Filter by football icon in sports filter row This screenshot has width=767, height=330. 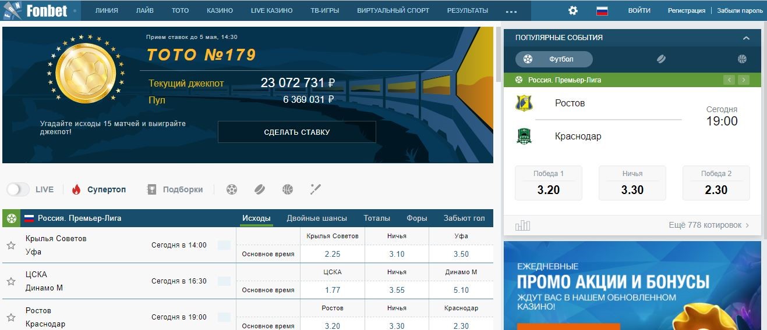(232, 189)
